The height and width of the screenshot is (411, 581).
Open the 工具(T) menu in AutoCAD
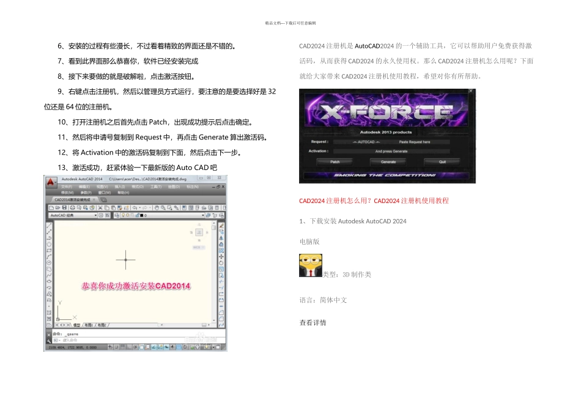(x=156, y=187)
